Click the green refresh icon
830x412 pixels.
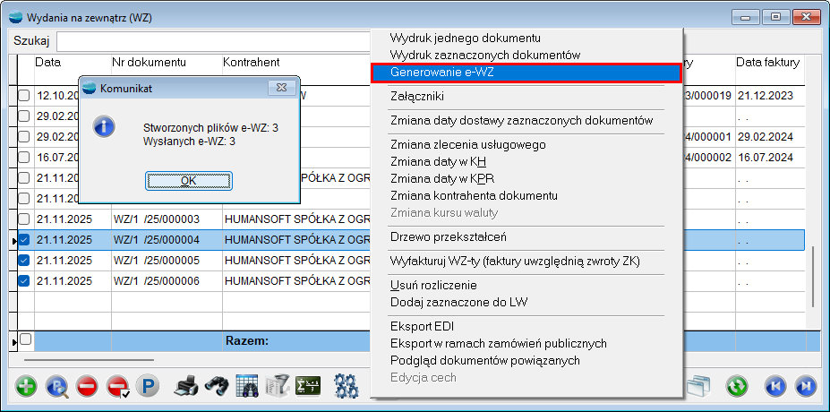[737, 386]
